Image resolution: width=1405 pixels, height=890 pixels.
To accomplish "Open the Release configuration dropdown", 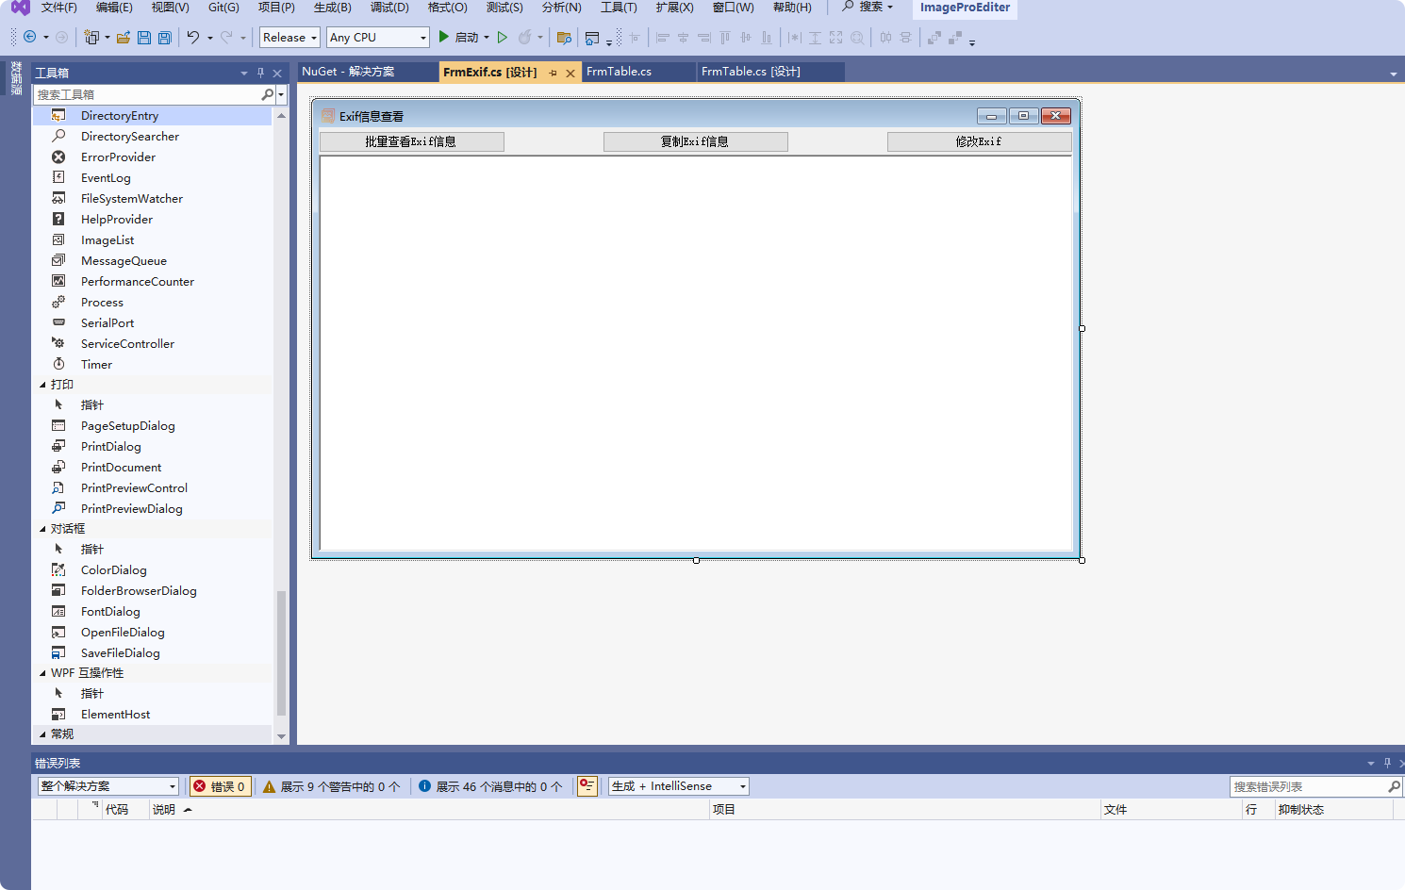I will 289,38.
